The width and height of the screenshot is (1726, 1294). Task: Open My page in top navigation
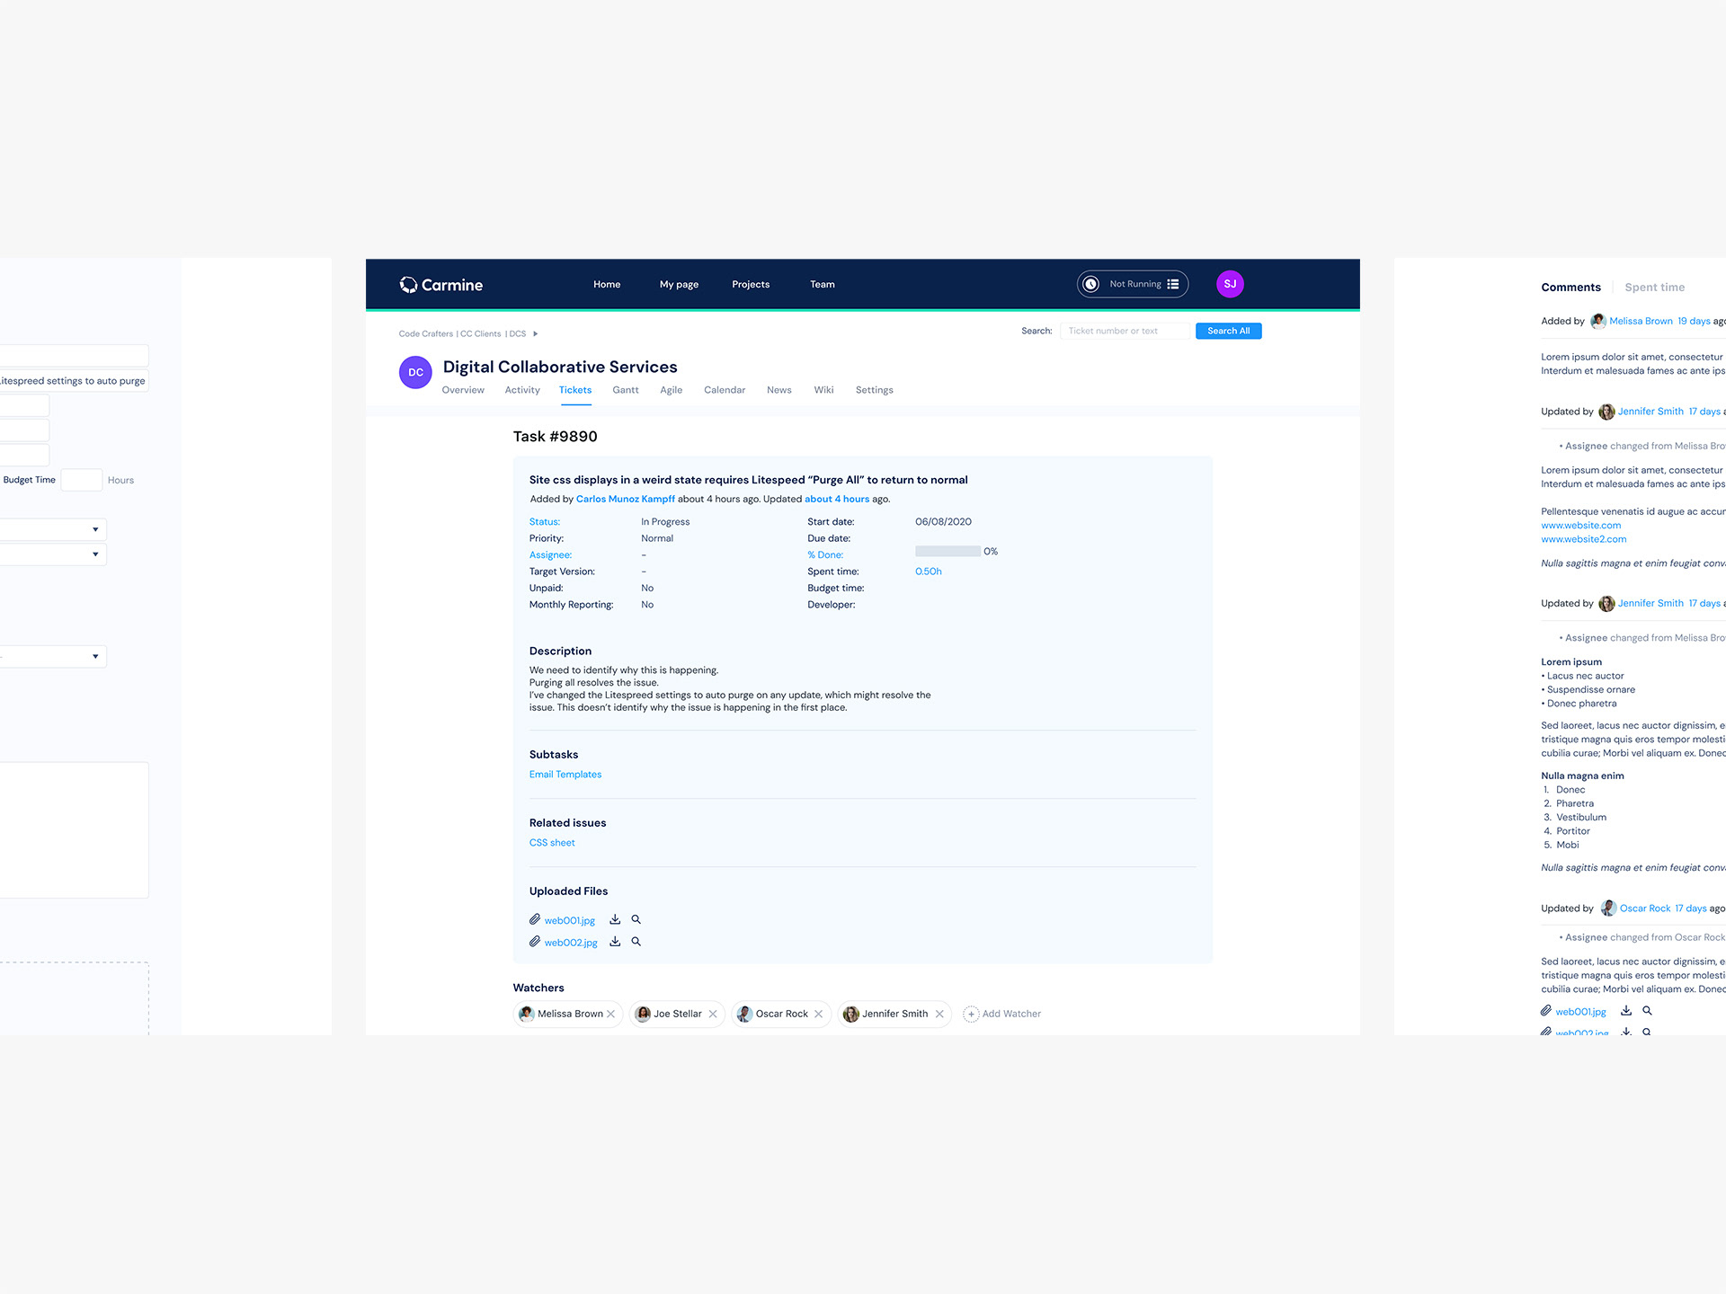(x=679, y=284)
